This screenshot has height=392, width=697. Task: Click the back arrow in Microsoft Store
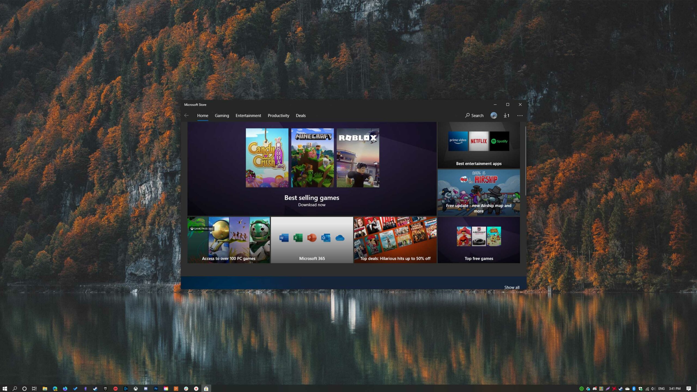[186, 116]
